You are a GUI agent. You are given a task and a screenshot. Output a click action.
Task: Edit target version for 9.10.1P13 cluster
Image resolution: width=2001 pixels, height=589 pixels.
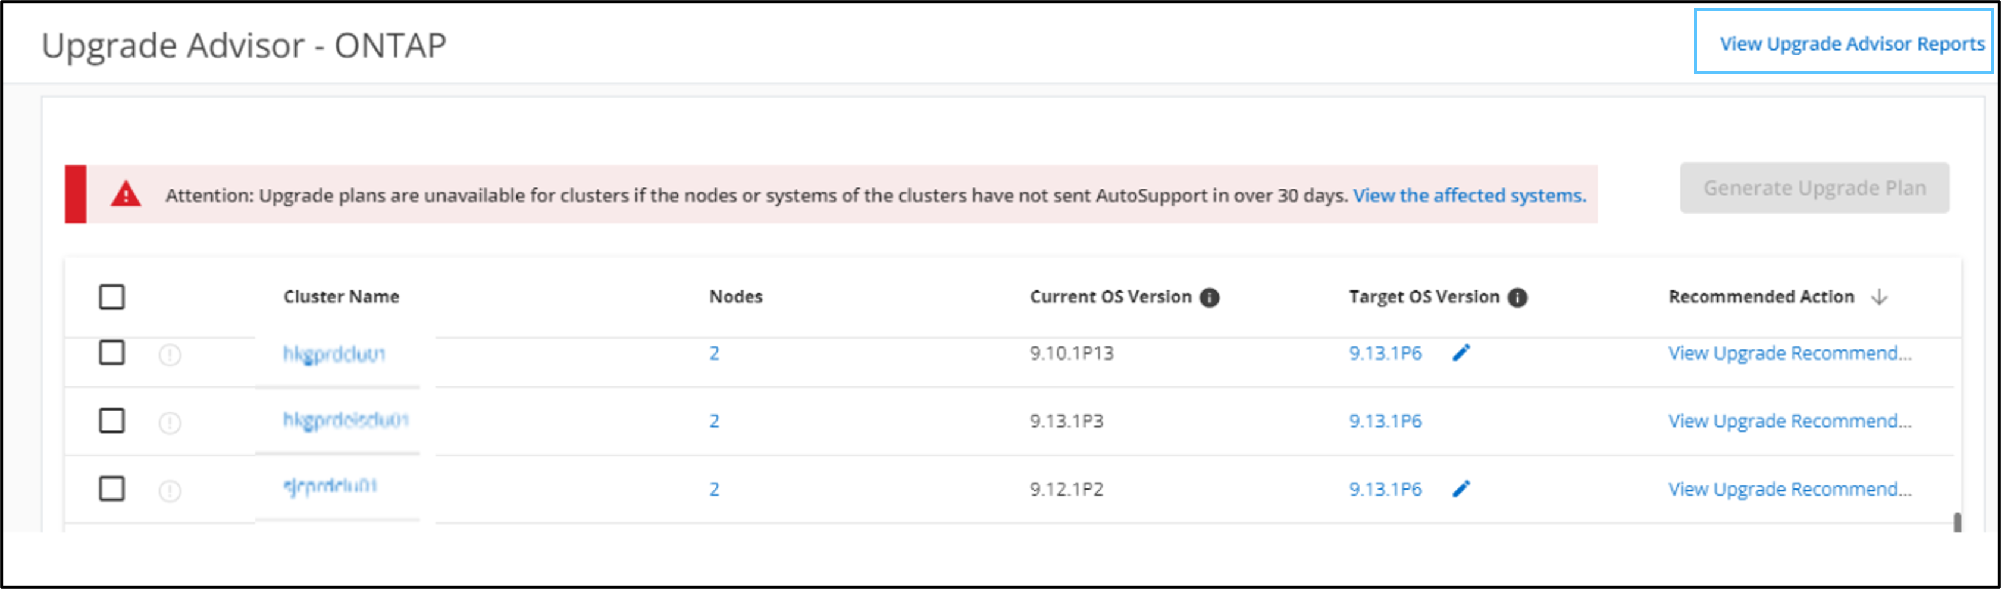(1461, 353)
